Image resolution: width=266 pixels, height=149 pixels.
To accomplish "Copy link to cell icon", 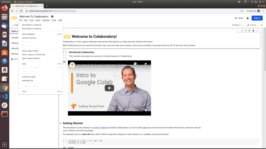I will [x=246, y=31].
